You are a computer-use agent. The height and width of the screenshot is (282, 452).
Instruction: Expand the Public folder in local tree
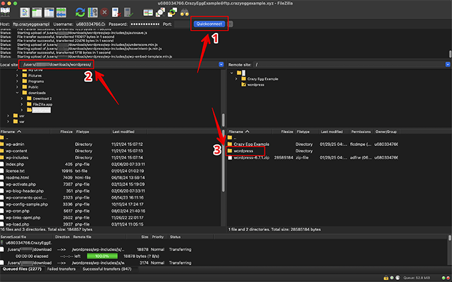point(17,87)
